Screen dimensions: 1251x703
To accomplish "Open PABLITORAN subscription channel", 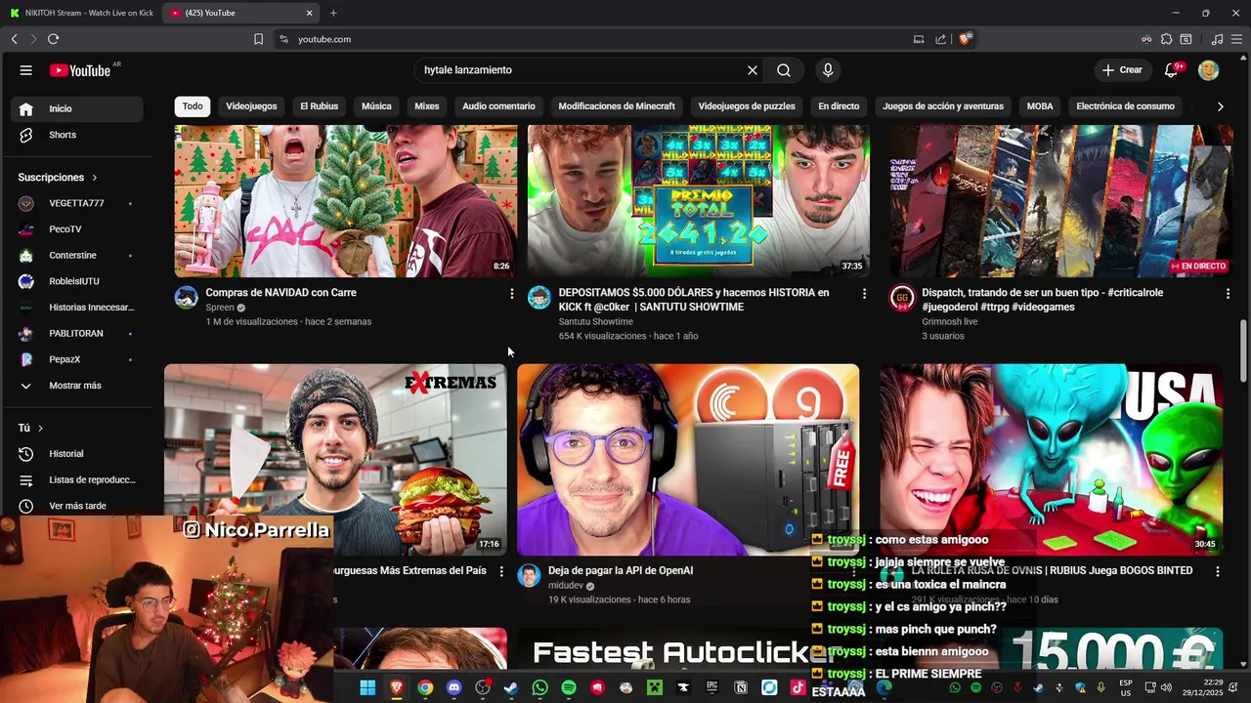I will point(75,334).
